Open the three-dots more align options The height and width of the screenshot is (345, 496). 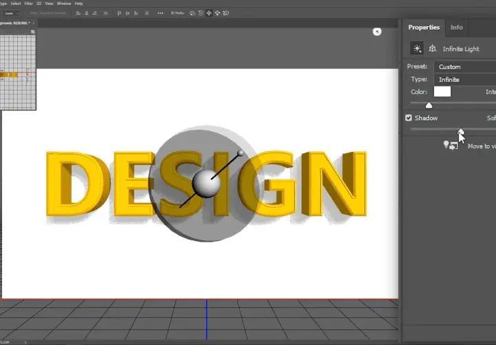pyautogui.click(x=161, y=13)
